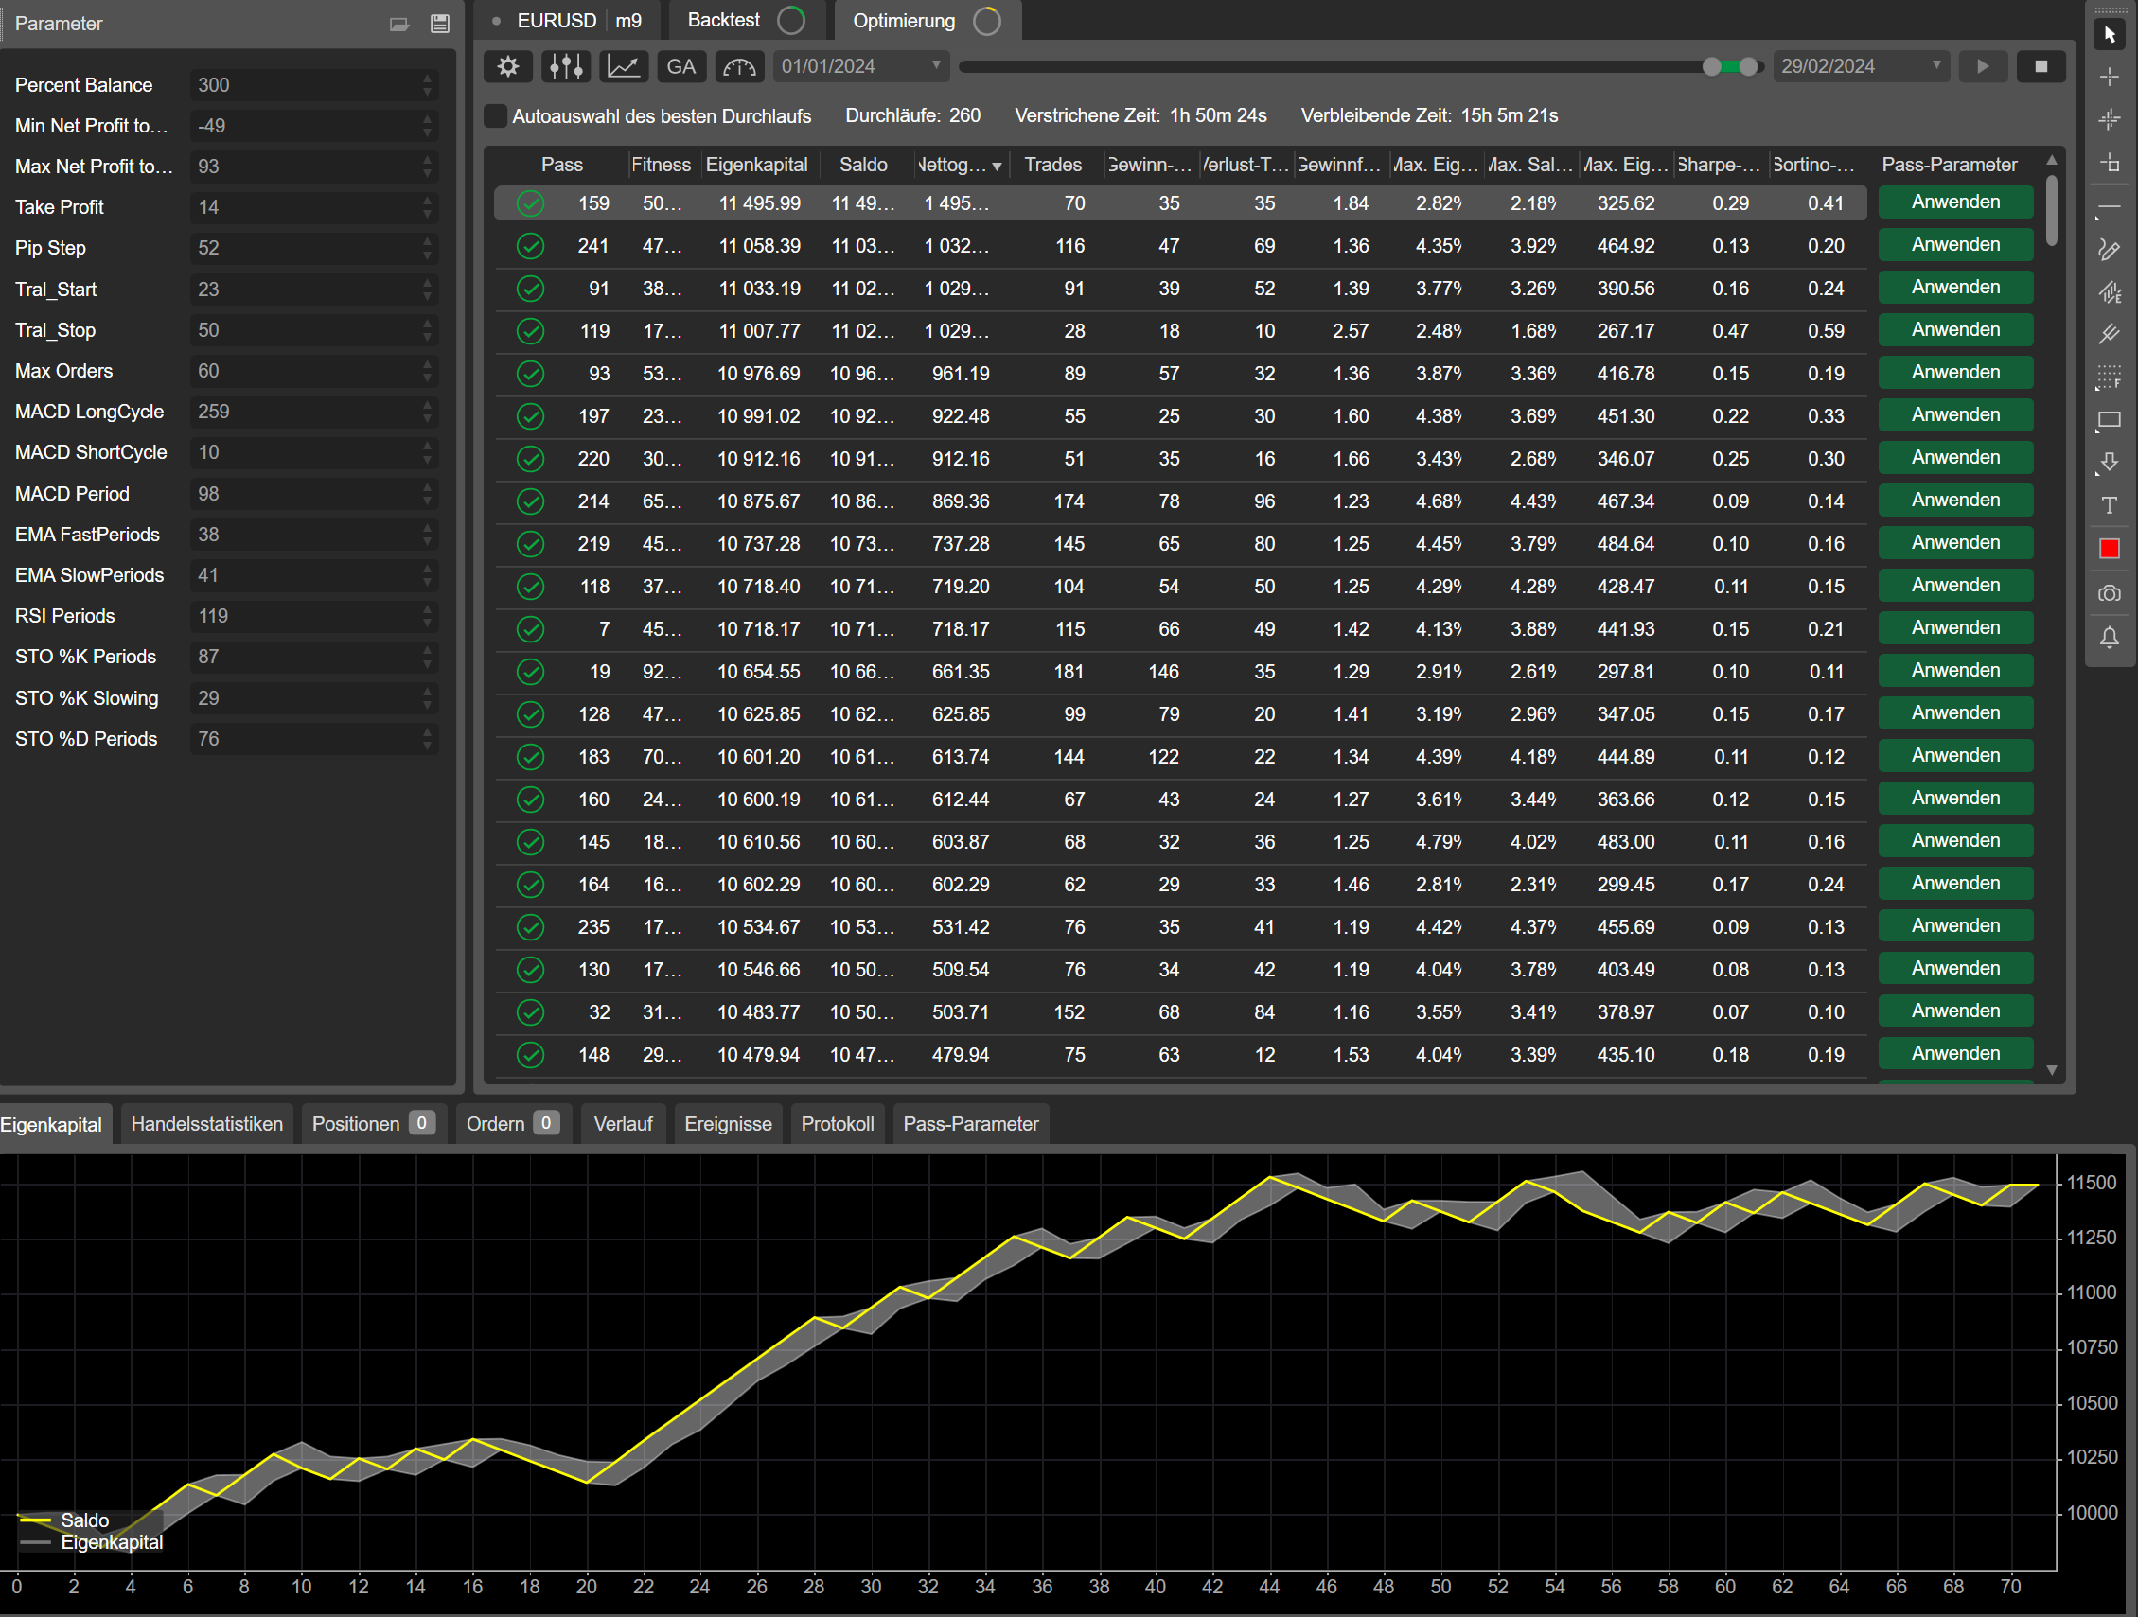Sort by Nettogewinn column arrow
This screenshot has height=1617, width=2138.
pyautogui.click(x=997, y=167)
